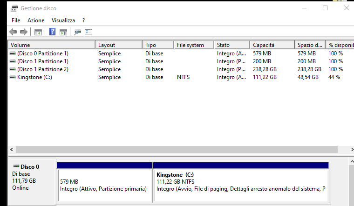This screenshot has width=354, height=206.
Task: Open the Help question mark icon
Action: [52, 32]
